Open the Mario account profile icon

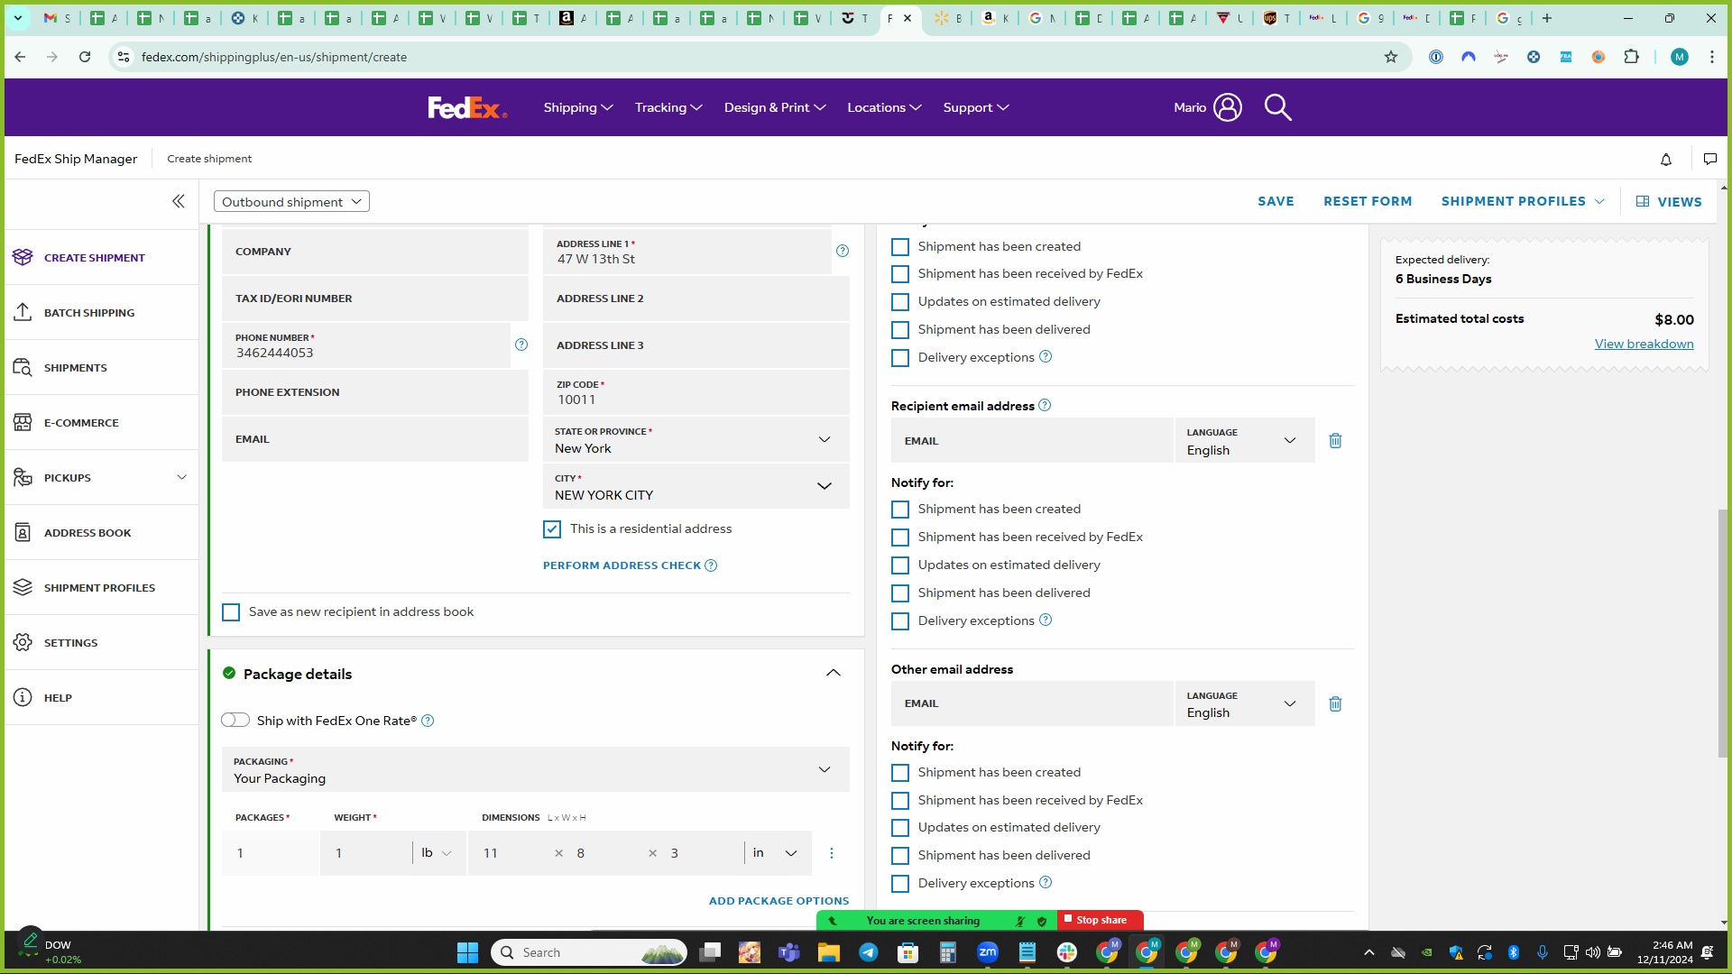(1227, 107)
